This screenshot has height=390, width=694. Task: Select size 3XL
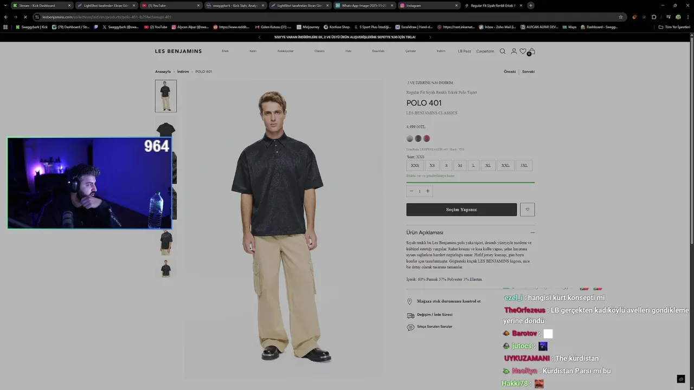point(524,166)
